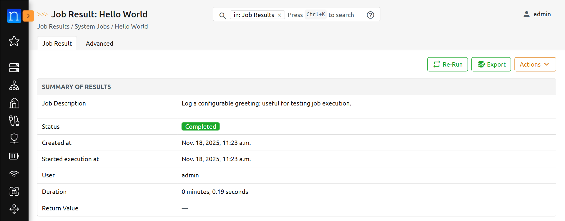
Task: Click the Re-Run button
Action: pyautogui.click(x=447, y=65)
